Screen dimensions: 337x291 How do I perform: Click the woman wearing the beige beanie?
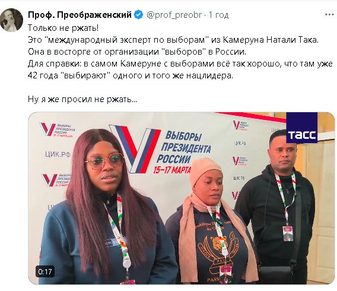click(211, 222)
